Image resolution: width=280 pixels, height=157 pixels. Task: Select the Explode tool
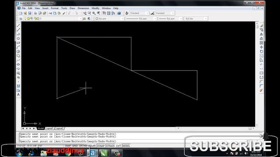(262, 90)
